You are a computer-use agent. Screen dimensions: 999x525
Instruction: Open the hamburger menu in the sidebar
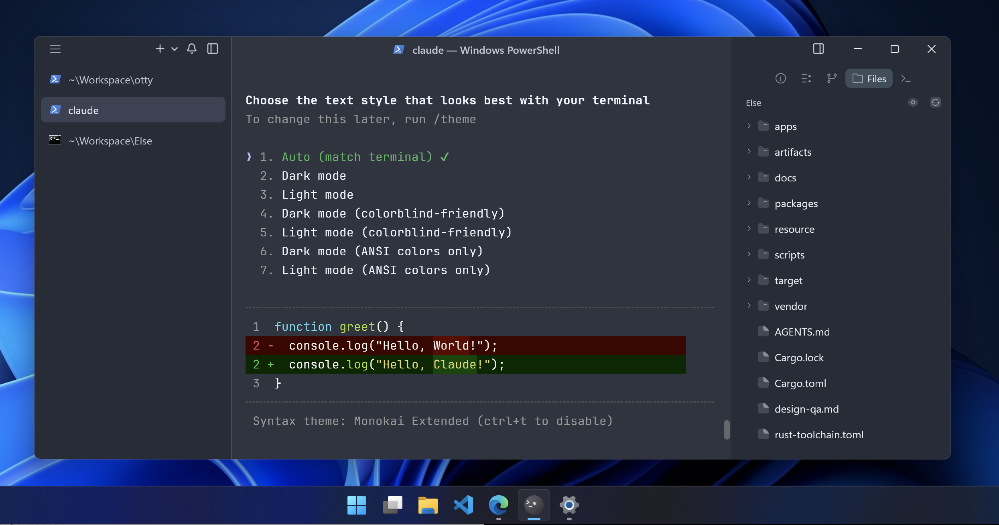[x=55, y=49]
